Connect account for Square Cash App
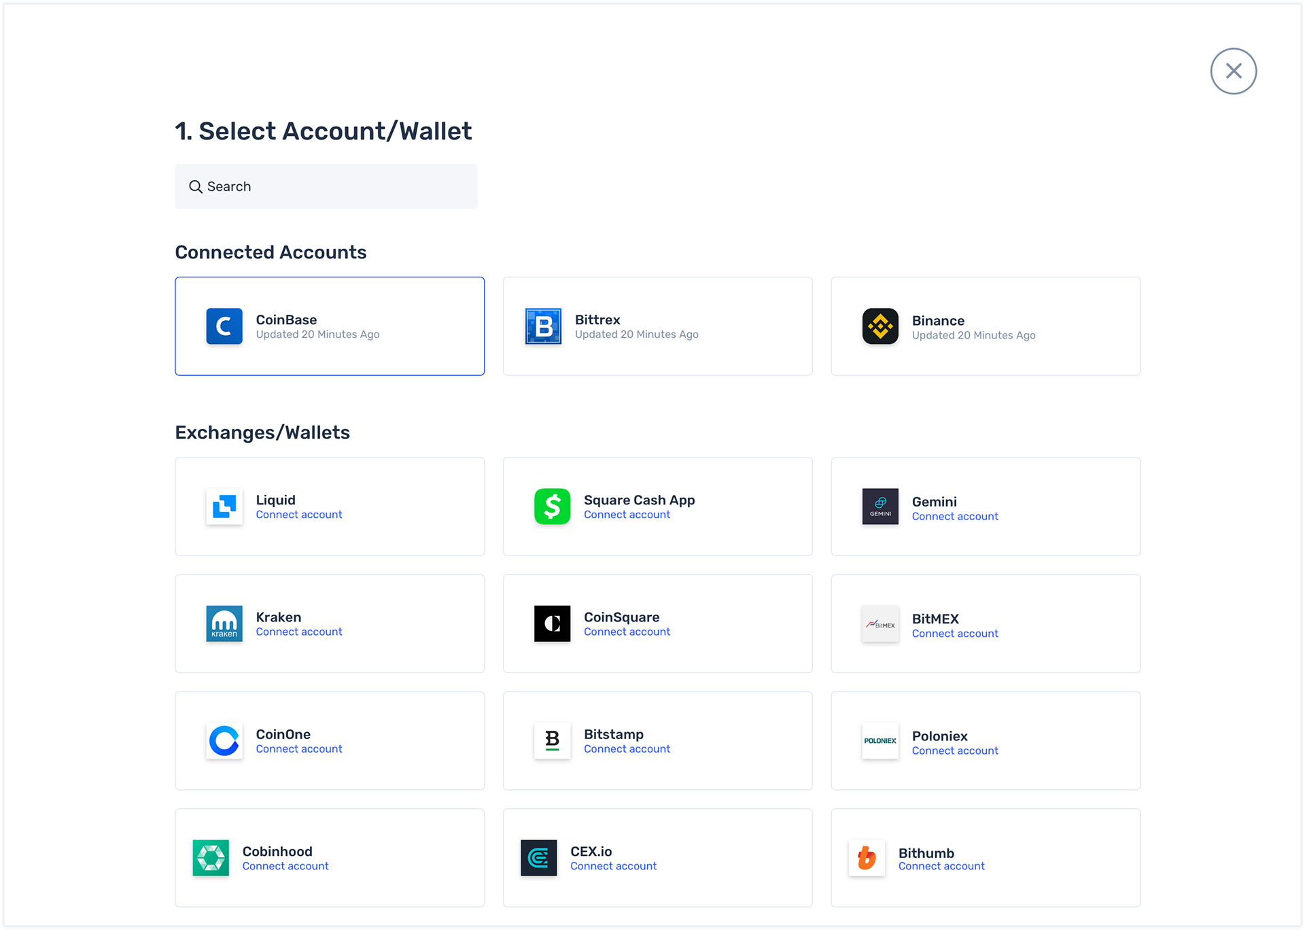This screenshot has height=930, width=1305. coord(627,515)
